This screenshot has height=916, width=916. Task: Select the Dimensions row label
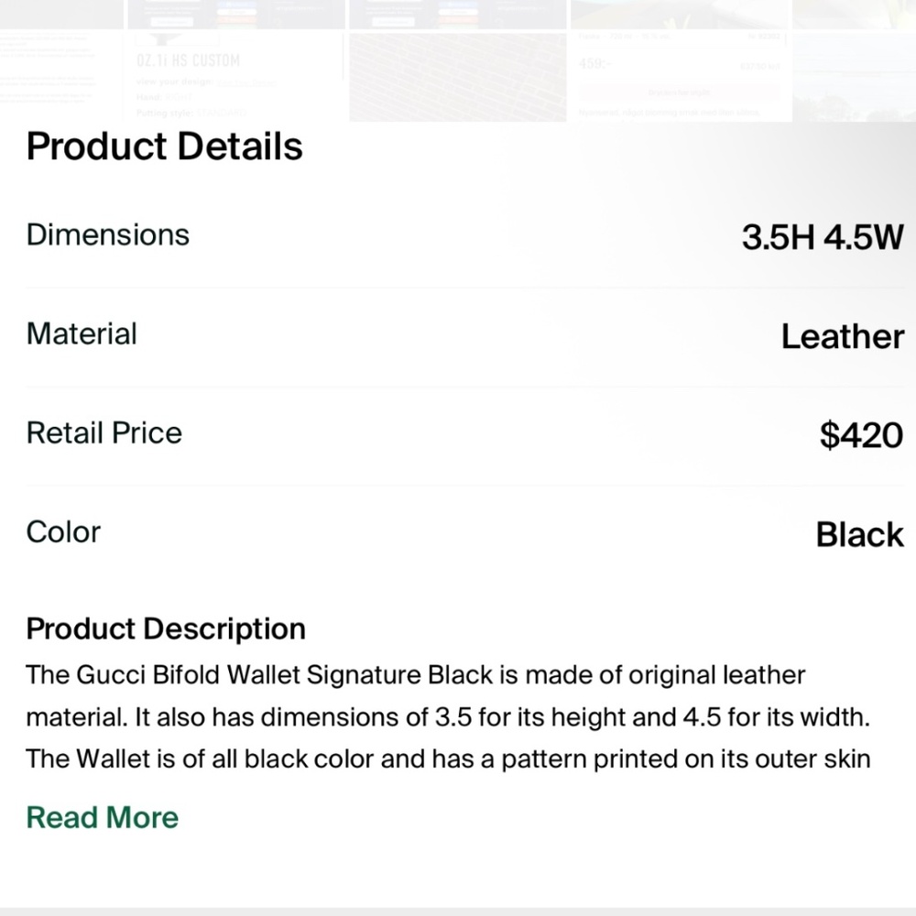click(107, 234)
